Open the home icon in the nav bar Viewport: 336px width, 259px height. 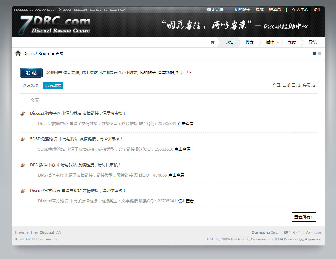pos(213,42)
